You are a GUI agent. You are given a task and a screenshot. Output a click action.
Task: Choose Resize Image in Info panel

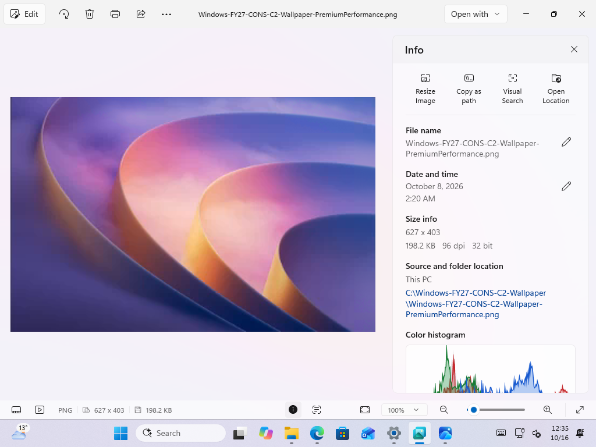(425, 89)
